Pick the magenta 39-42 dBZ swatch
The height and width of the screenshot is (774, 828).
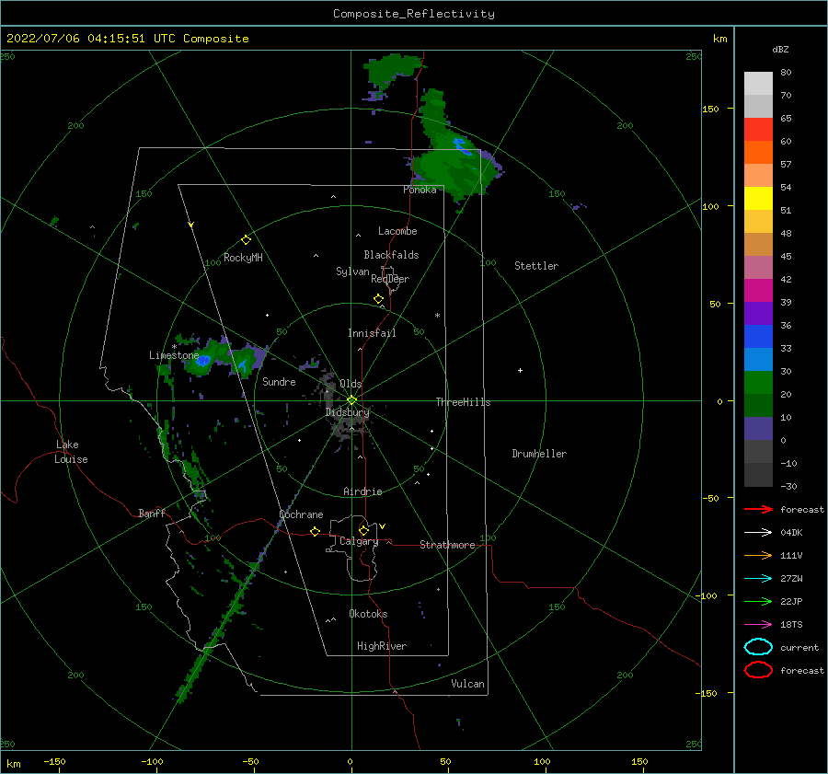coord(758,290)
